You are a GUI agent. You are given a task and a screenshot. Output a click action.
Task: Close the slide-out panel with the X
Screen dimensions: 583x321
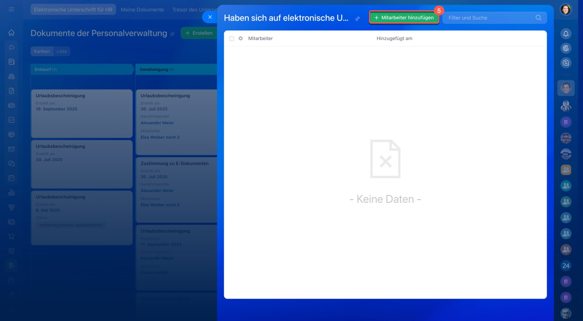point(210,17)
